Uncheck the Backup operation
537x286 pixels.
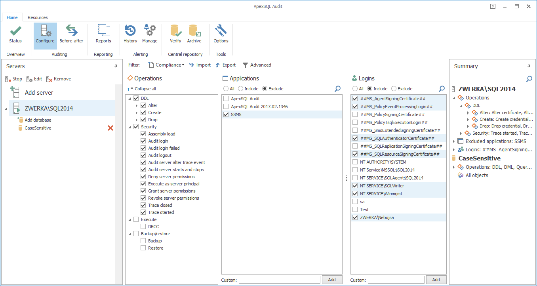click(143, 240)
